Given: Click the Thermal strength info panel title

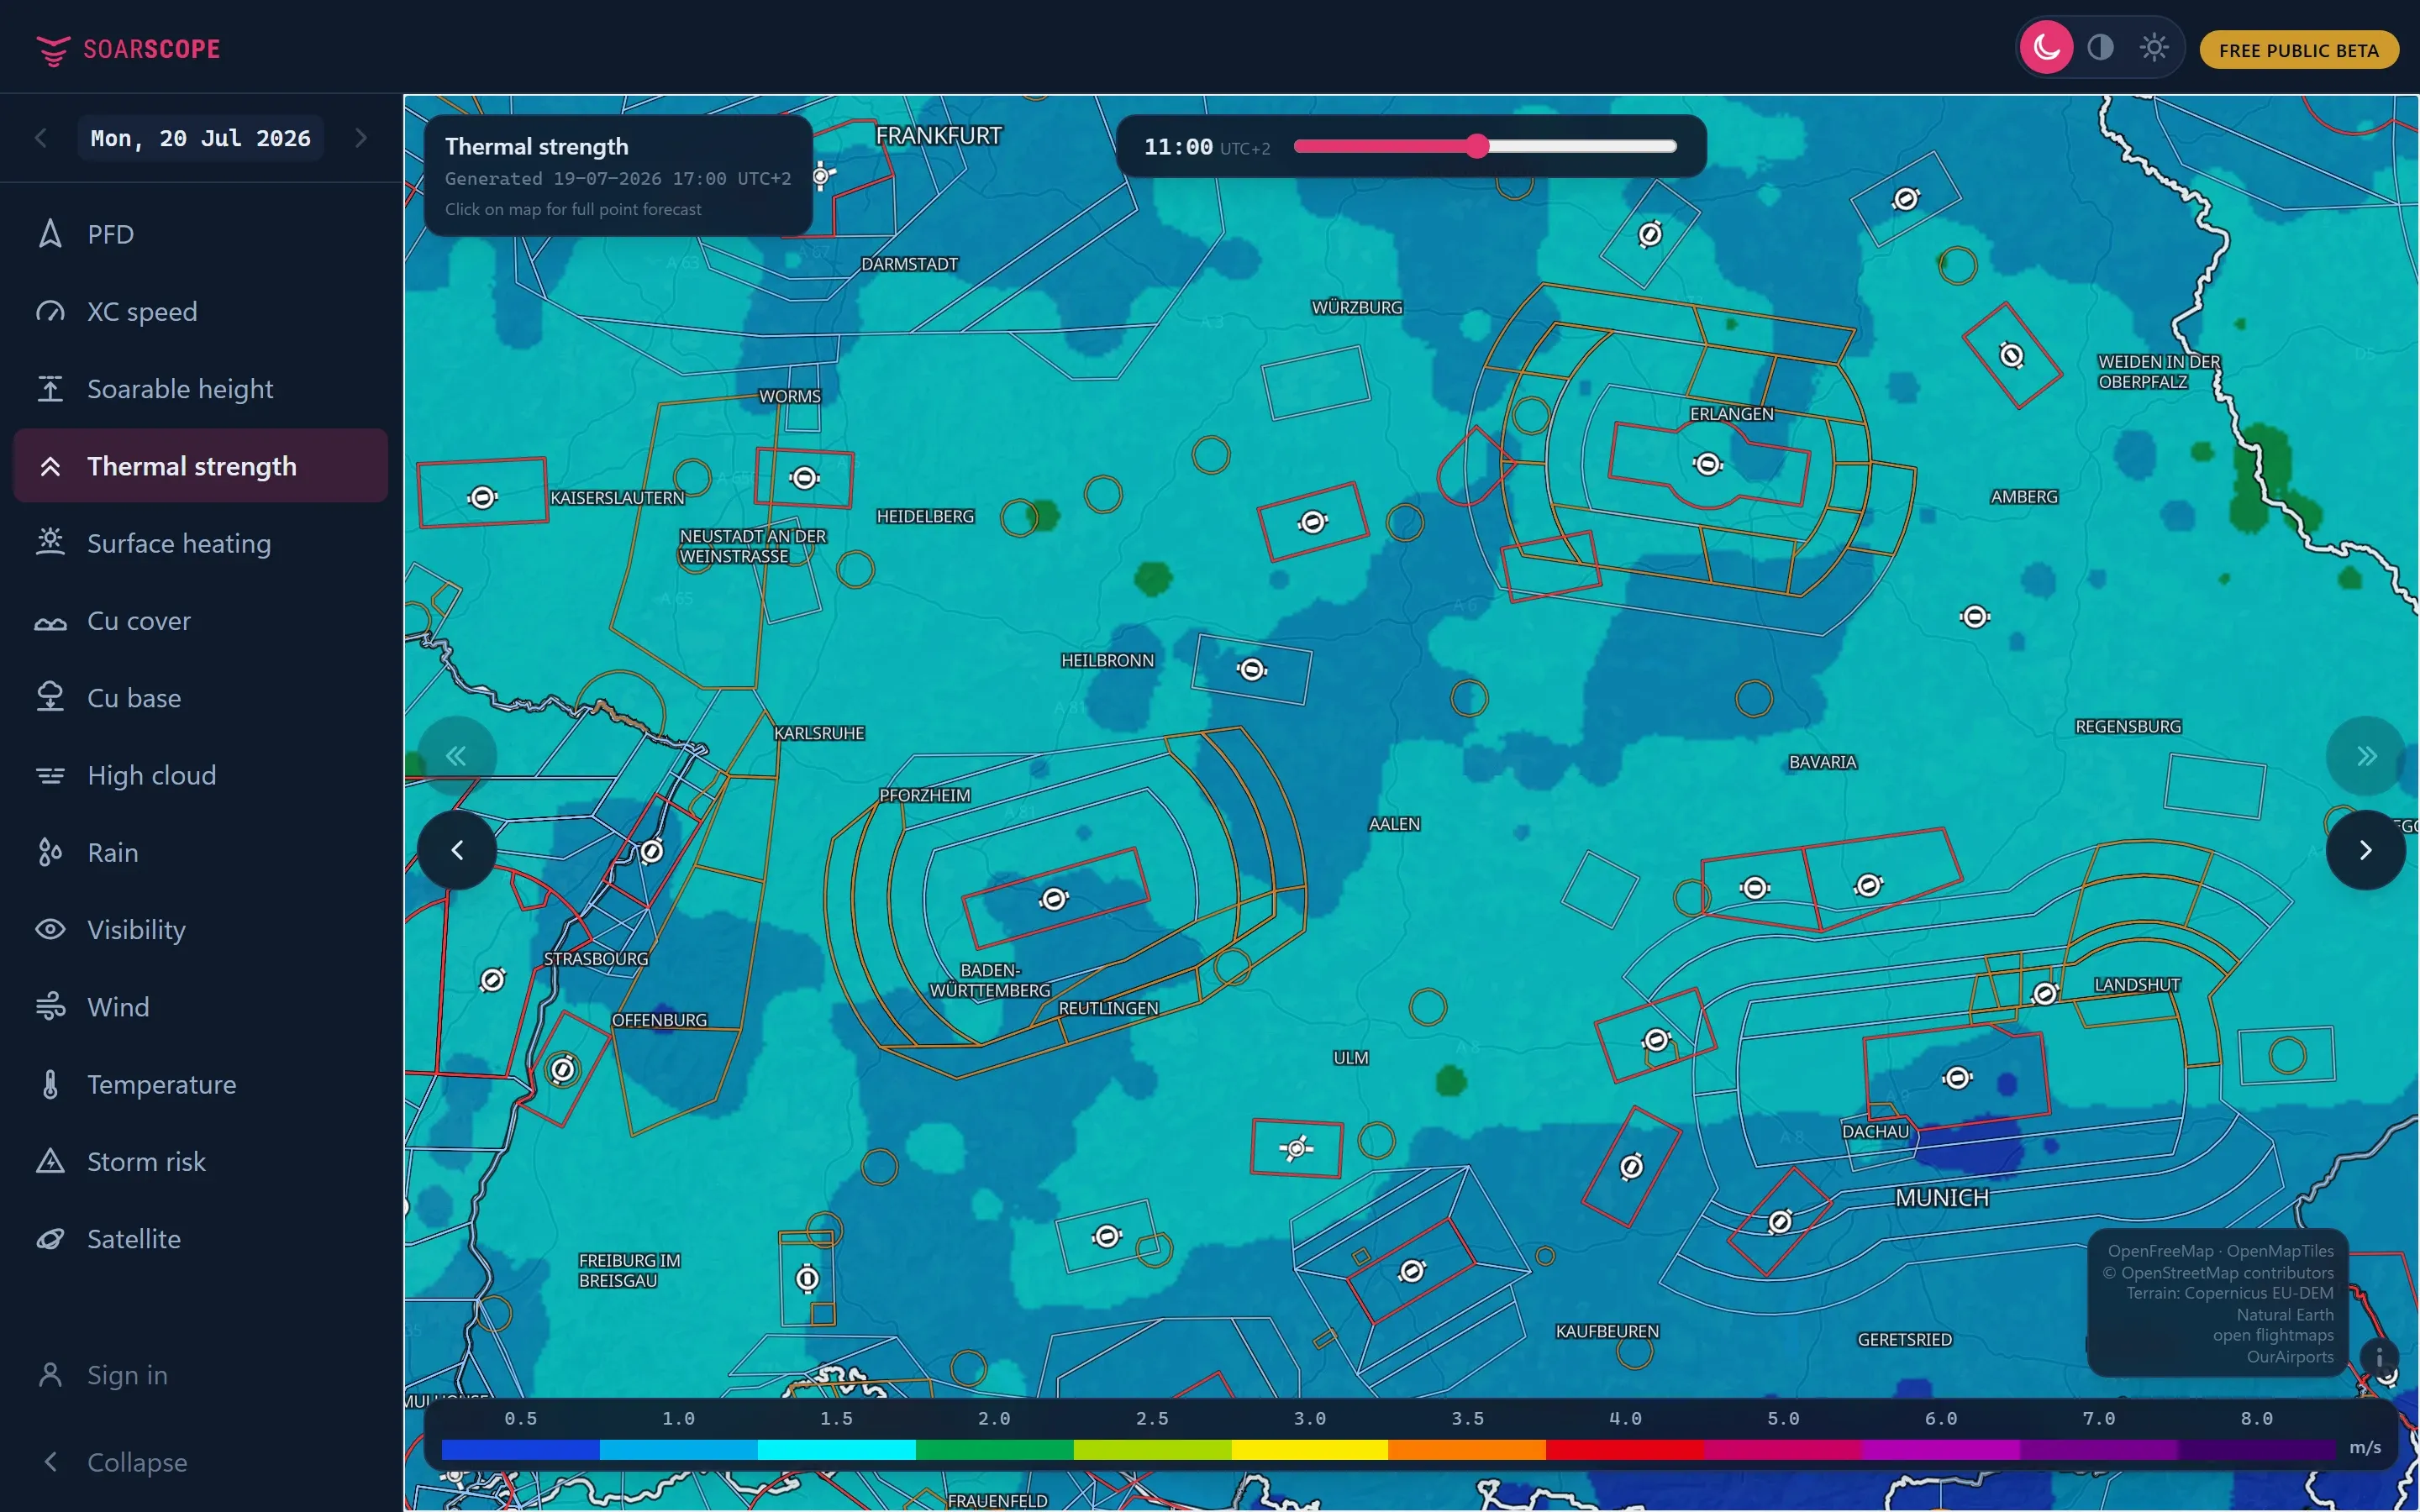Looking at the screenshot, I should click(x=537, y=146).
